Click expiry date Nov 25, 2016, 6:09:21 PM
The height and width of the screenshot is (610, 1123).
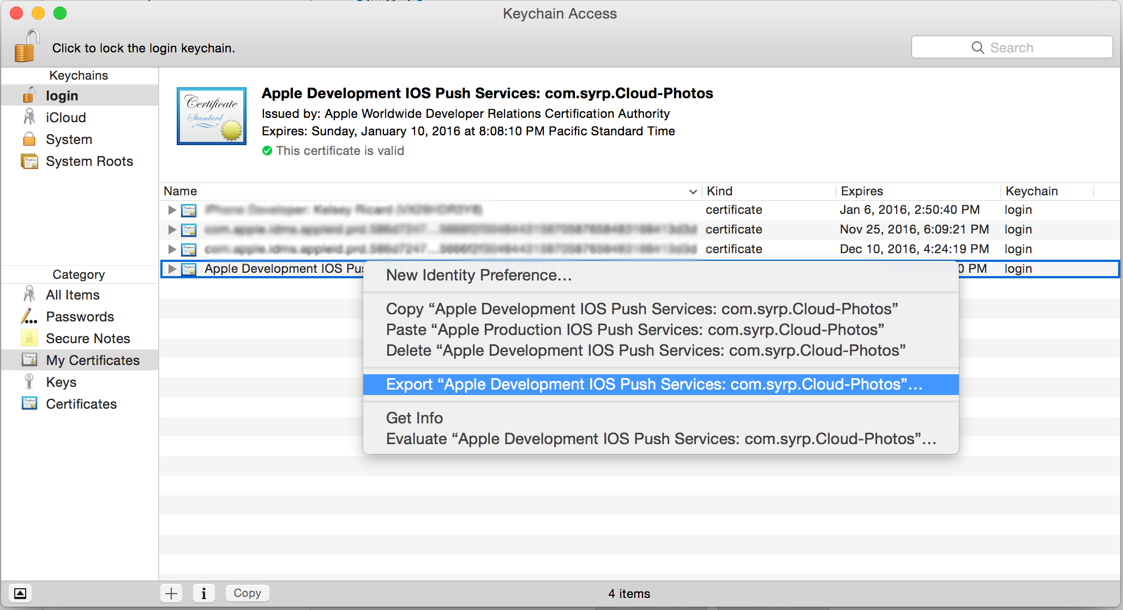click(914, 229)
